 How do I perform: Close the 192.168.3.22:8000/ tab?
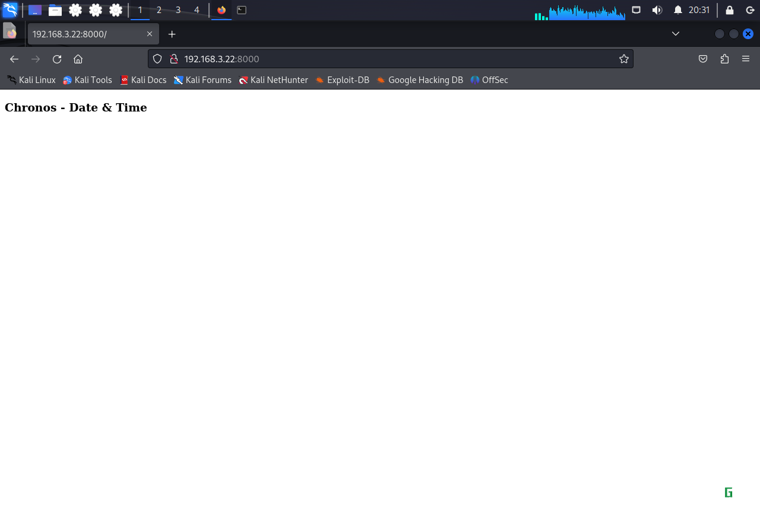(x=150, y=34)
